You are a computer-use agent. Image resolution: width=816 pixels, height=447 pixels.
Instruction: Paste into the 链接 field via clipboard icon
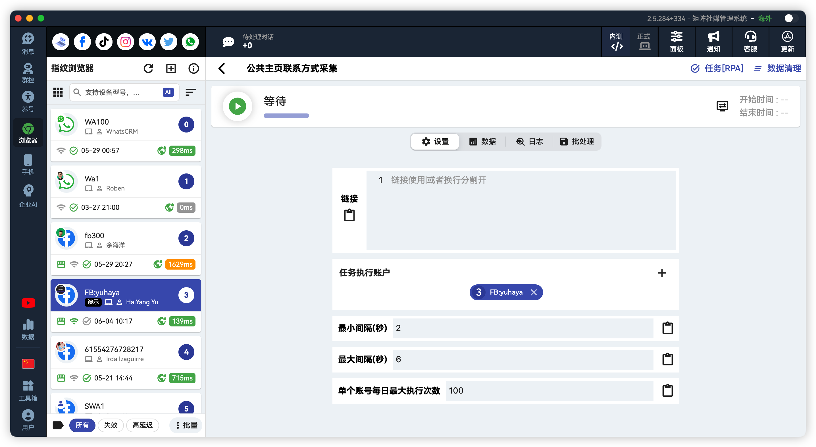coord(349,215)
